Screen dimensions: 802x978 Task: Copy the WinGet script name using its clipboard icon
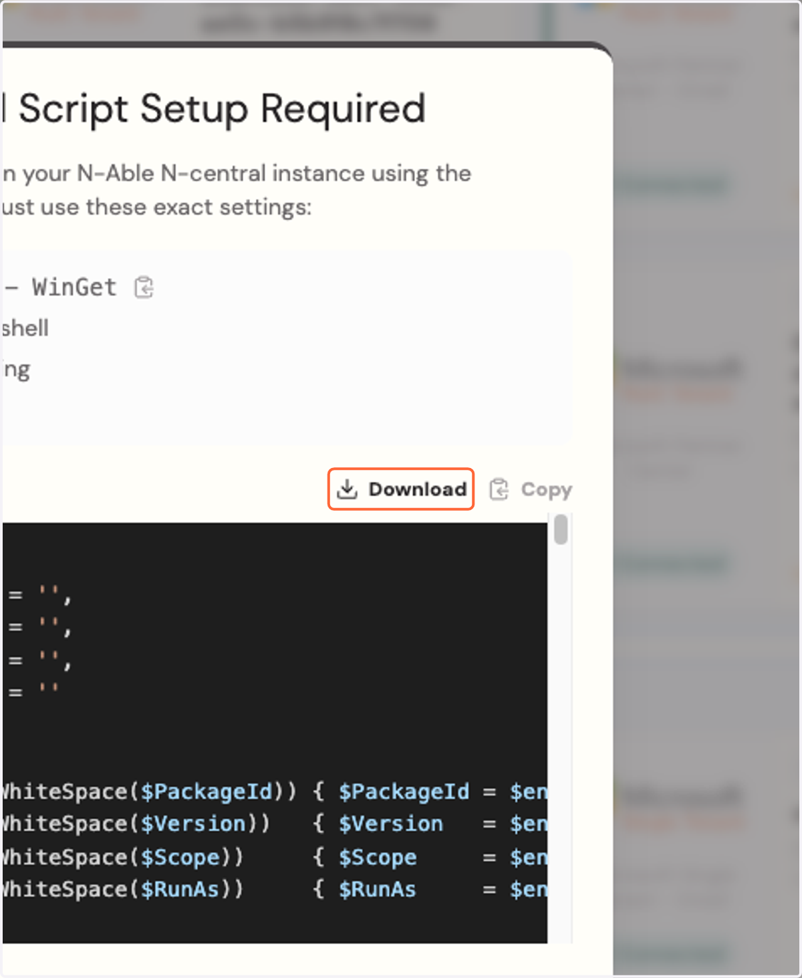tap(144, 287)
